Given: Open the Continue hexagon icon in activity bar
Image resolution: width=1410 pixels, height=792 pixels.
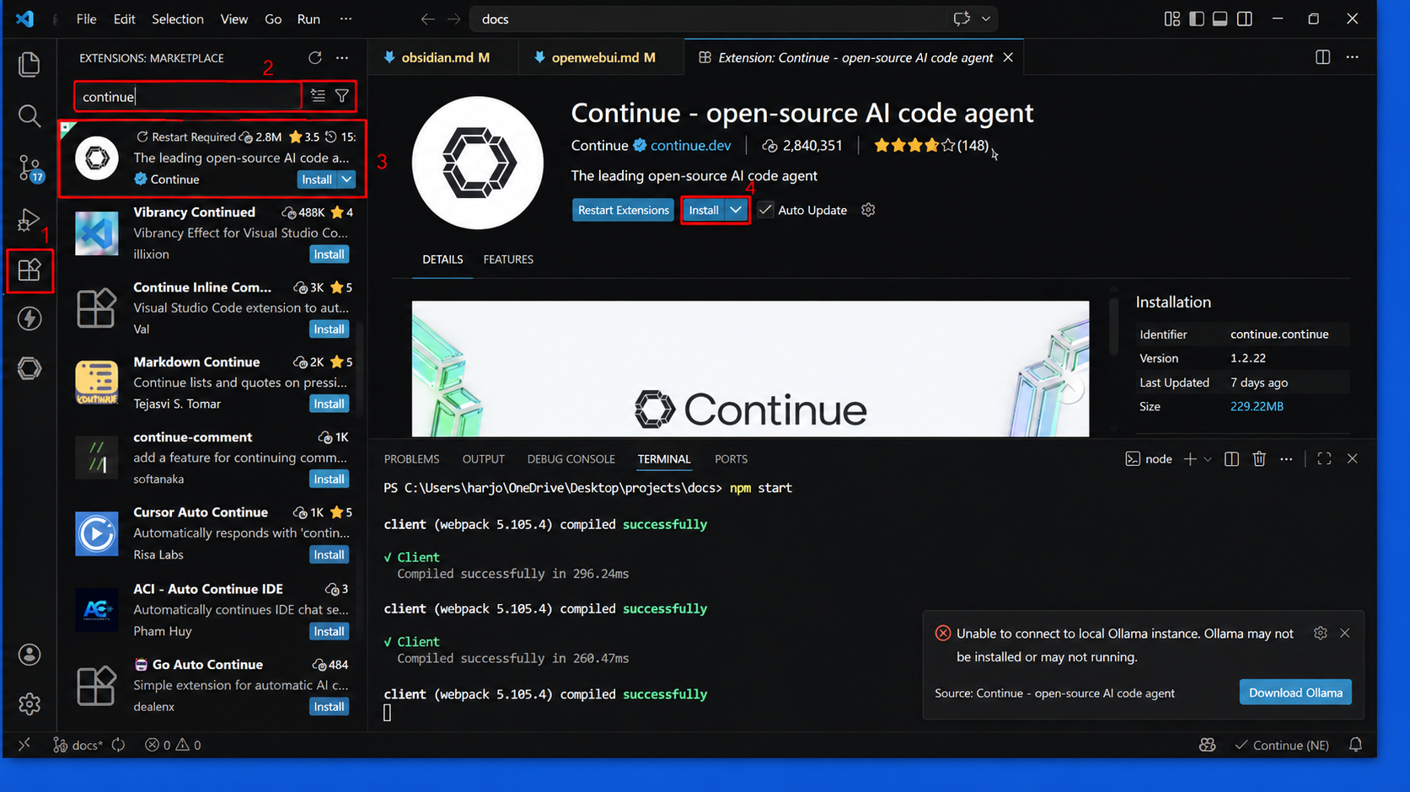Looking at the screenshot, I should [x=29, y=368].
